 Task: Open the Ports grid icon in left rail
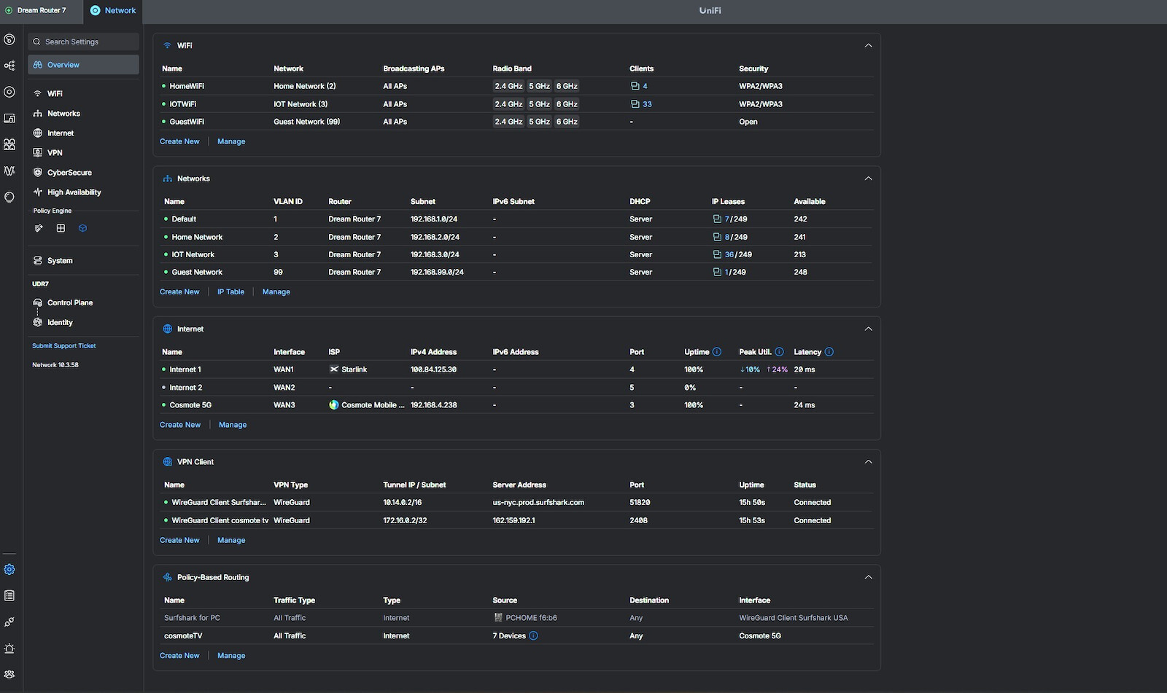[9, 144]
